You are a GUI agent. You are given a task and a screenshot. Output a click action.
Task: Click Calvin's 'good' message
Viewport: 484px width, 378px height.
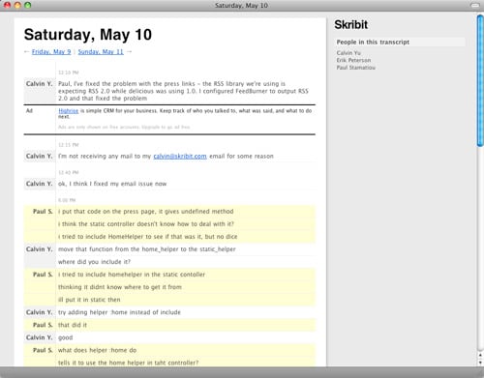[65, 337]
